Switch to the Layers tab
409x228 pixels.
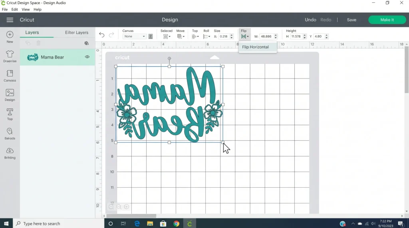tap(32, 33)
